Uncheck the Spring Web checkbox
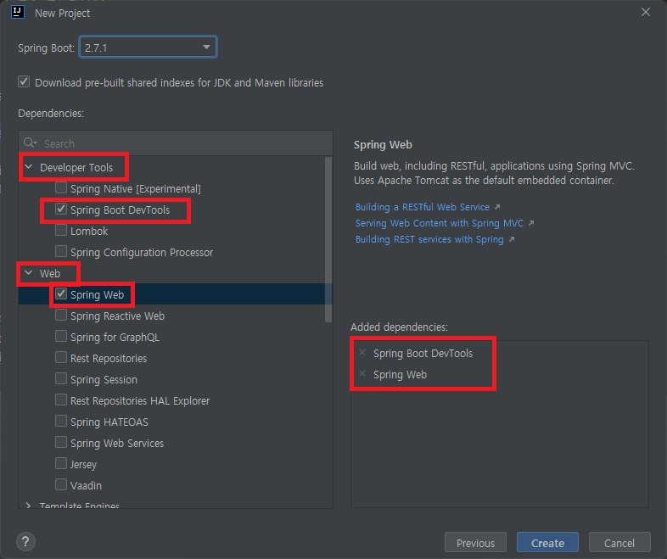The width and height of the screenshot is (667, 559). [61, 293]
